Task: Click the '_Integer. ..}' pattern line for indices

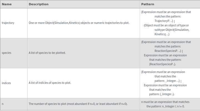Action: 167,81
